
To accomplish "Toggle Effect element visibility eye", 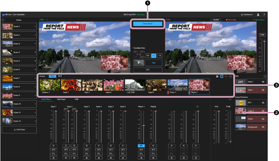I will (x=263, y=119).
